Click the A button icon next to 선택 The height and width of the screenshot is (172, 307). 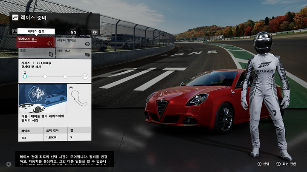[x=259, y=164]
